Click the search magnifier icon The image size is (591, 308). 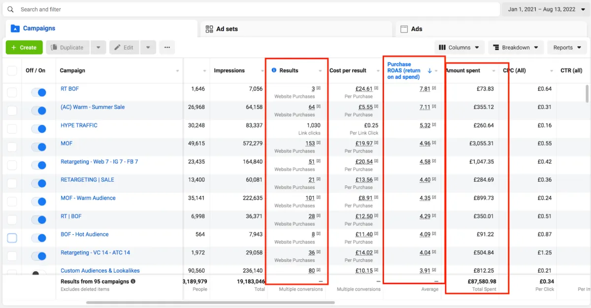point(10,9)
